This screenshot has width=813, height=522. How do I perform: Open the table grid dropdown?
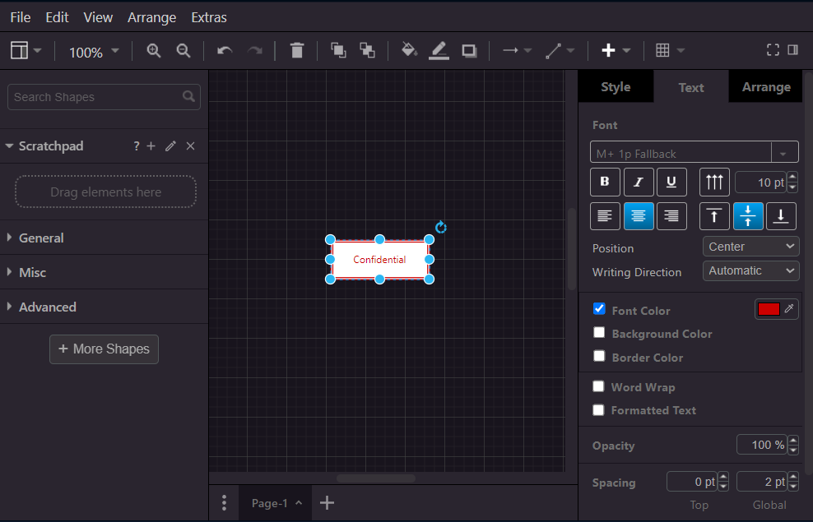670,51
